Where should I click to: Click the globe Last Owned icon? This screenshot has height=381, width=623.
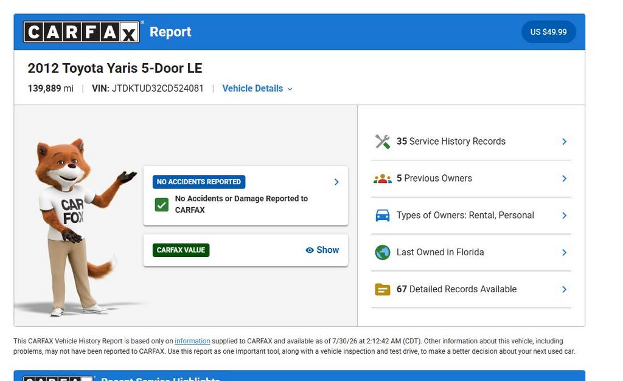383,252
